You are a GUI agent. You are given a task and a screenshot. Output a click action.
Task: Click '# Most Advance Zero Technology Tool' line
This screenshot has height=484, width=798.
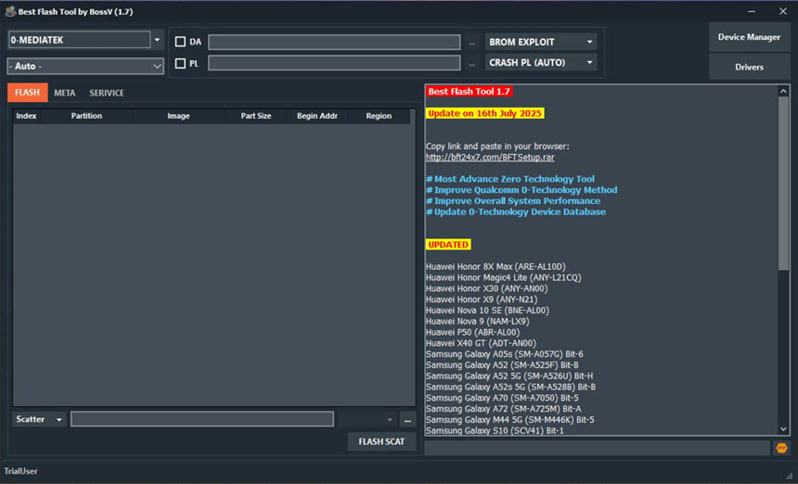coord(510,179)
